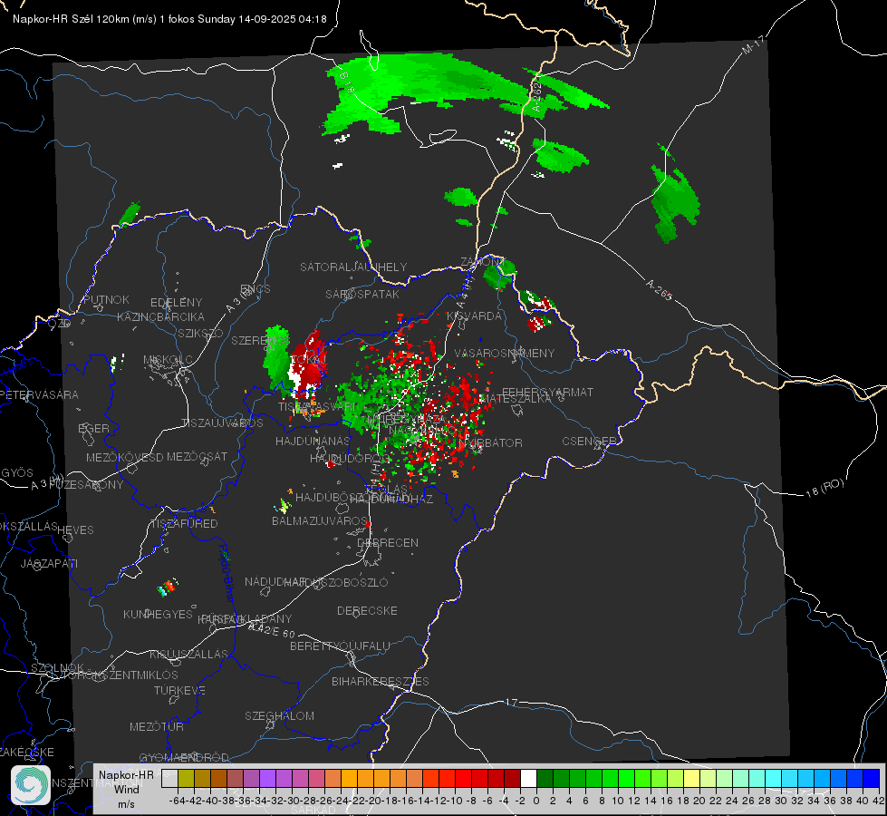Click the A-265 road label
Viewport: 887px width, 816px height.
(659, 290)
